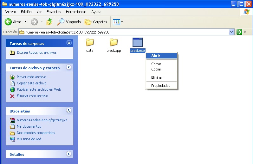Open the Ver menu

(x=39, y=12)
